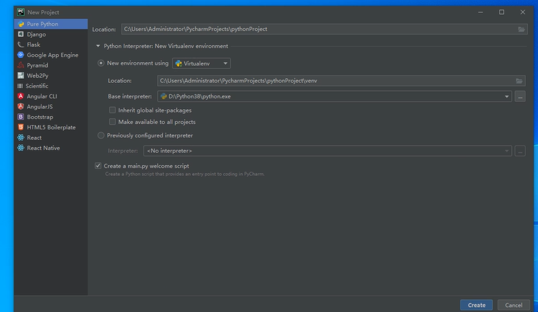Screen dimensions: 538x312
Task: Click the AngularJS icon
Action: (21, 106)
